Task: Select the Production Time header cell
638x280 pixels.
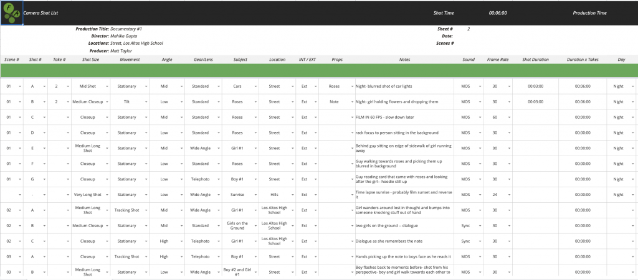Action: (589, 13)
